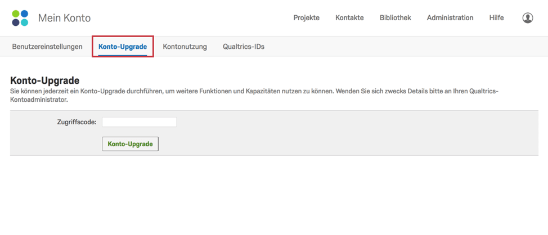Open the Qualtrics-IDs tab
The image size is (548, 235).
pos(244,47)
